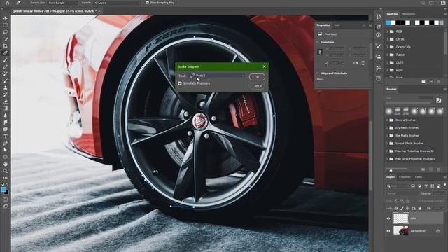Image resolution: width=448 pixels, height=252 pixels.
Task: Select the Rectangular Marquee tool
Action: tap(5, 25)
